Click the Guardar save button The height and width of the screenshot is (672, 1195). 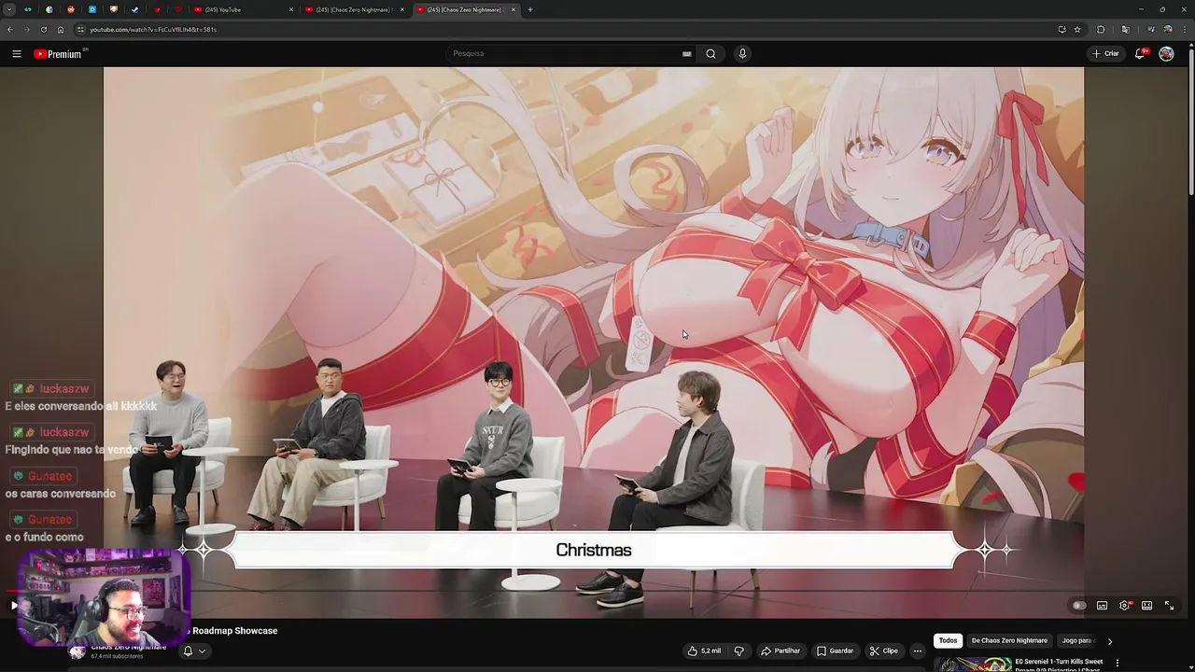coord(835,651)
